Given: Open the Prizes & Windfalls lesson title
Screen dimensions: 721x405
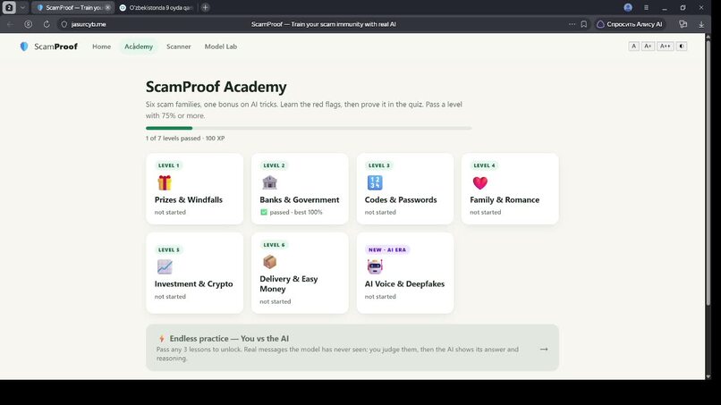Looking at the screenshot, I should tap(189, 200).
